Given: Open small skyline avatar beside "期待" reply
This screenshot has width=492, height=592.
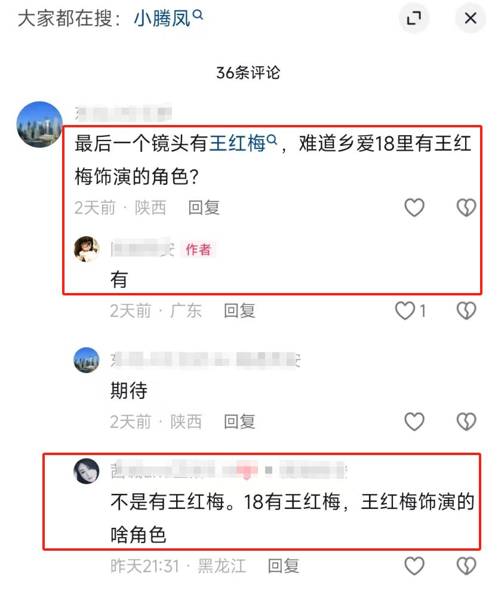Looking at the screenshot, I should 87,360.
